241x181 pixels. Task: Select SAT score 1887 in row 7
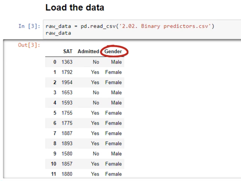click(67, 133)
